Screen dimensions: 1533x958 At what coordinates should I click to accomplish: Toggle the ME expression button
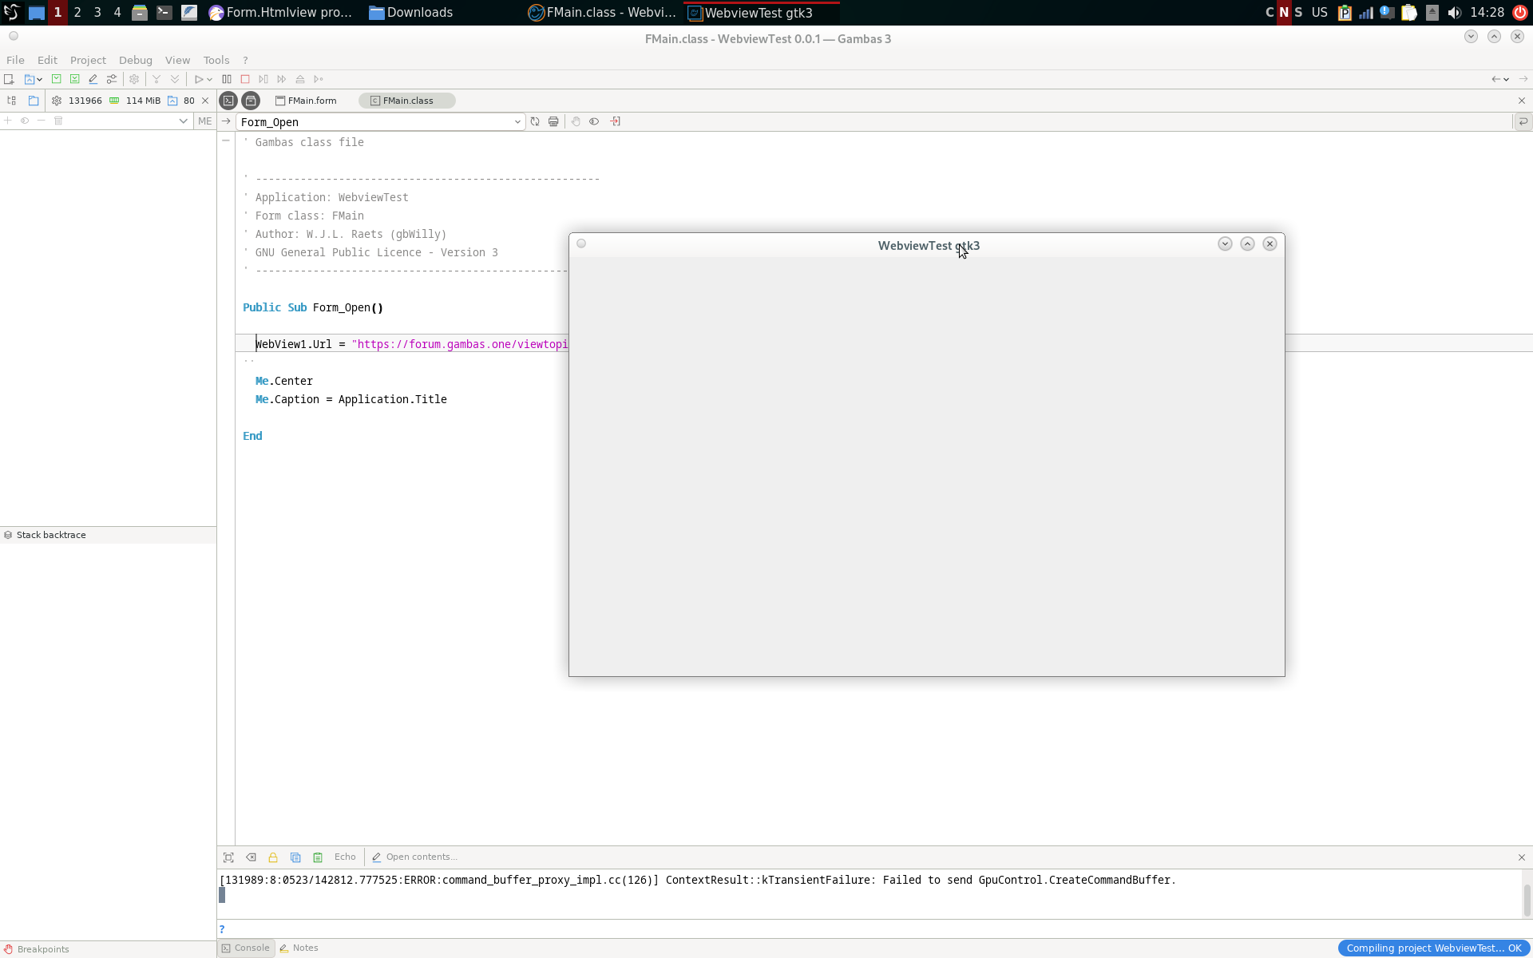pyautogui.click(x=205, y=121)
